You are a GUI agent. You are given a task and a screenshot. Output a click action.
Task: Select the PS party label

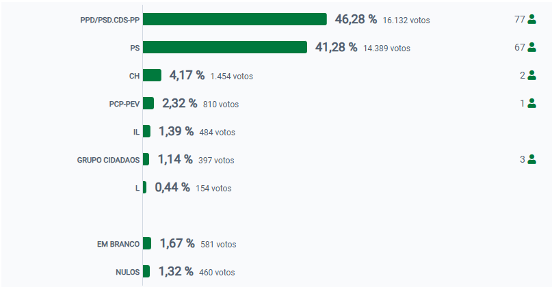(x=135, y=49)
